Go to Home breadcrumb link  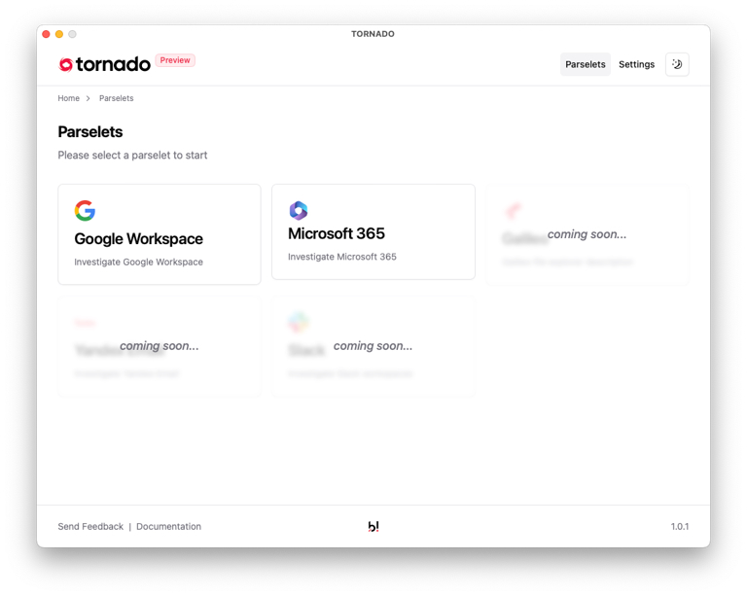click(x=69, y=98)
